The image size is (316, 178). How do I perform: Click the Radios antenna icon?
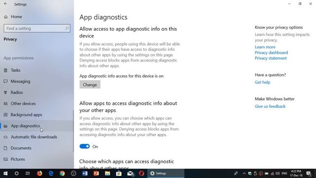coord(5,92)
